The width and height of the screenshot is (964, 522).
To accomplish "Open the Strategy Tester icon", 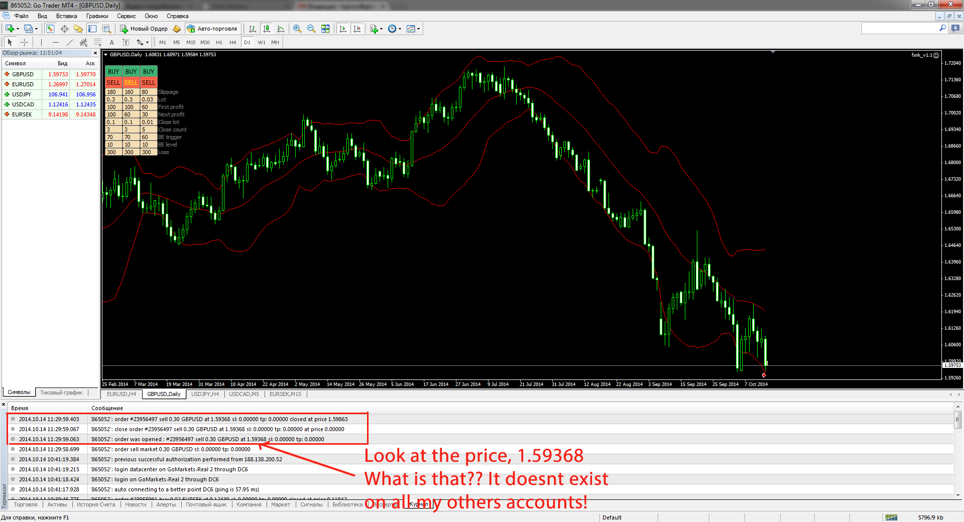I will (x=106, y=29).
